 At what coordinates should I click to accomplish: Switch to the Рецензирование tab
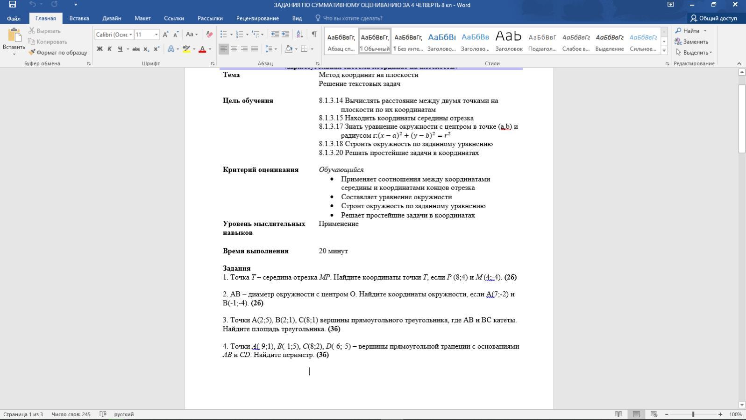(257, 18)
